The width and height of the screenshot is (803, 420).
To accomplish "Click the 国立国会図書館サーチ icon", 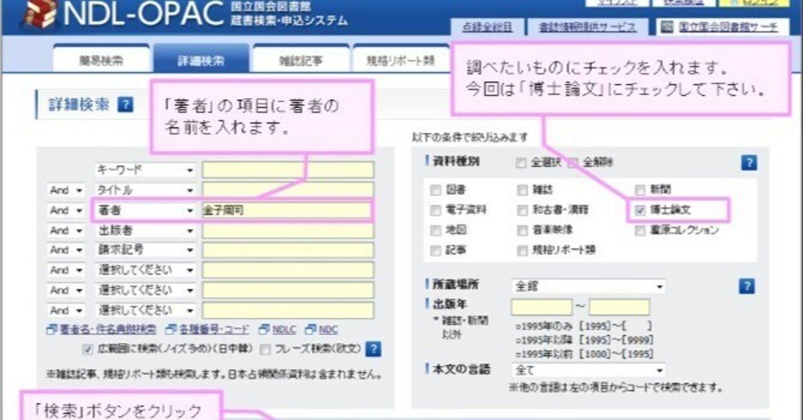I will pyautogui.click(x=668, y=28).
